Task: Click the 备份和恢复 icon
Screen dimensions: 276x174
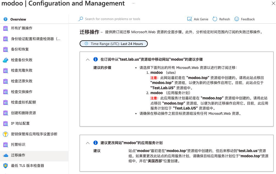Action: coord(5,49)
